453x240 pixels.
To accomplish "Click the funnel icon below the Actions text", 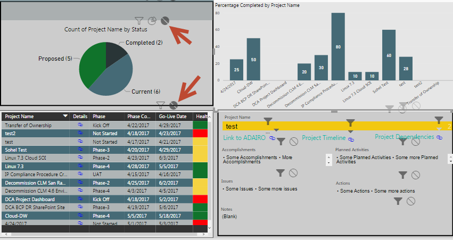I will tap(398, 201).
